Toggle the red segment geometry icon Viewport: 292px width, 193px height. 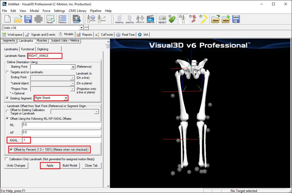click(x=193, y=19)
